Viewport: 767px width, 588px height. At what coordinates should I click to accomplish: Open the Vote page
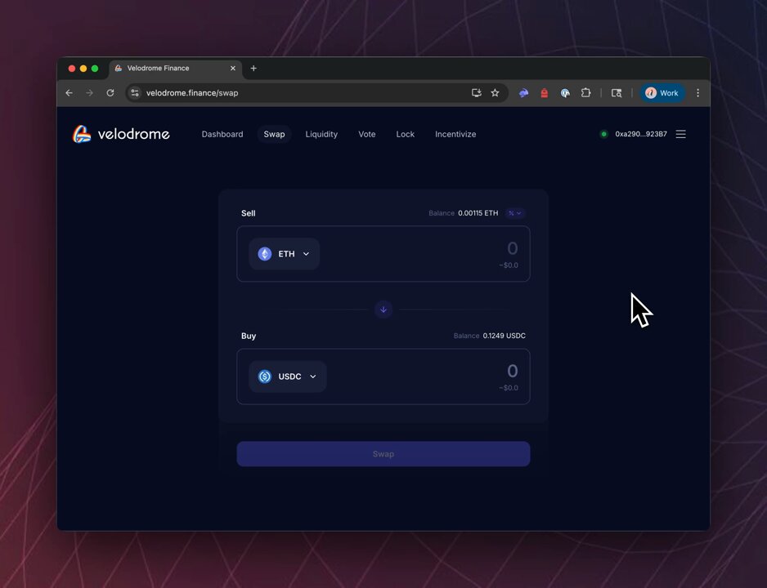point(367,134)
